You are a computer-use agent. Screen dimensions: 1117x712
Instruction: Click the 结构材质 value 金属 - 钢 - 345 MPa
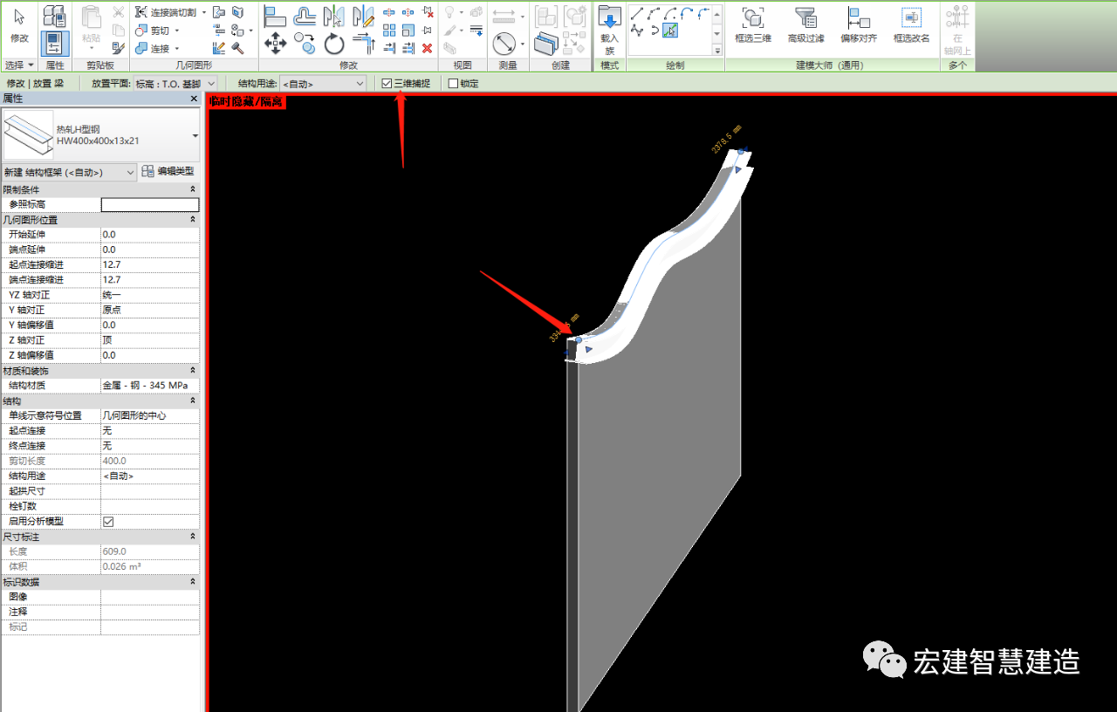pos(150,386)
